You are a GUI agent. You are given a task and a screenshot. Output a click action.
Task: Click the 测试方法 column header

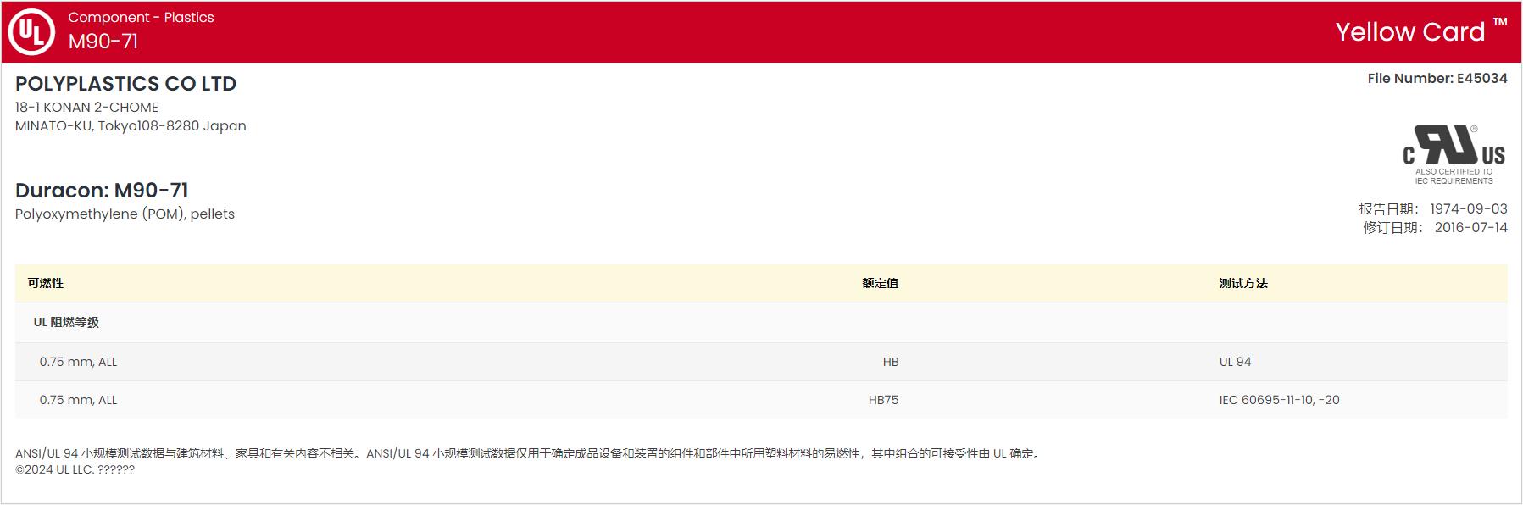point(1243,283)
